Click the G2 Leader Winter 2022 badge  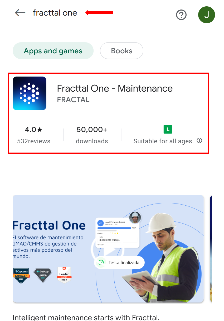click(x=64, y=275)
